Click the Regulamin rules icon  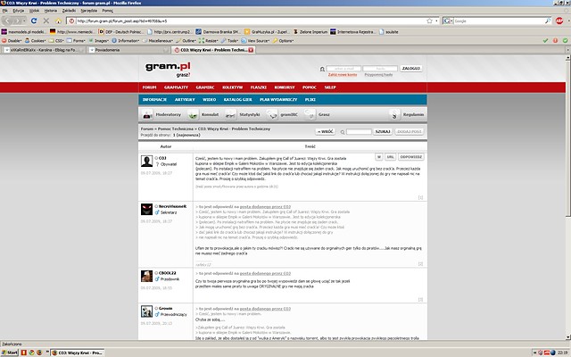(x=394, y=115)
